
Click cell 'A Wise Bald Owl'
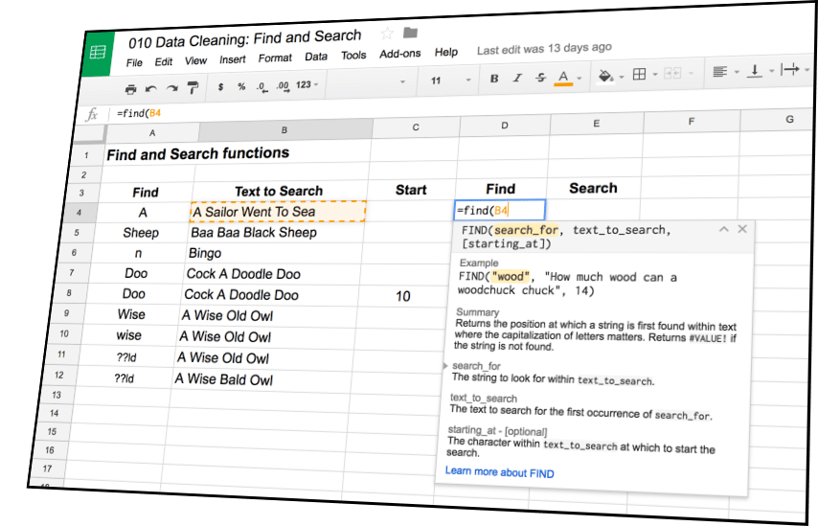click(x=261, y=379)
